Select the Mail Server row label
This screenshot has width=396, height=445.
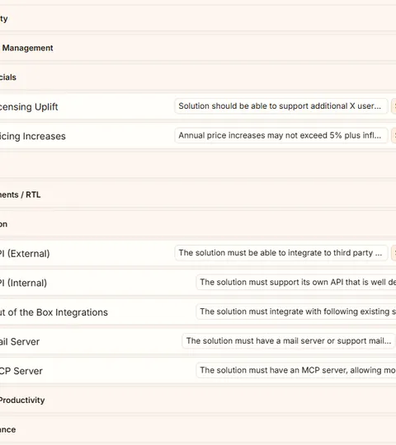20,341
